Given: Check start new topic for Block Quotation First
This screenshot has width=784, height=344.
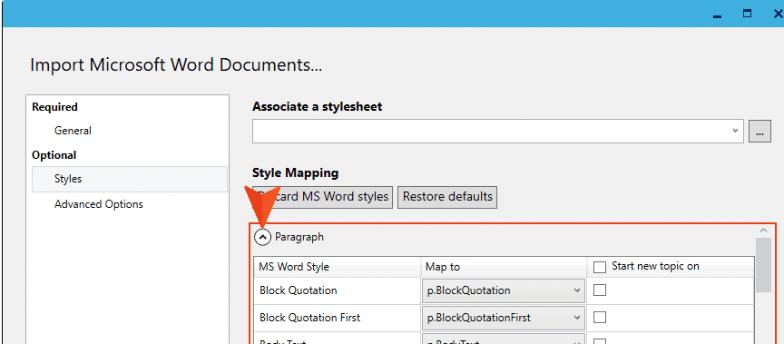Looking at the screenshot, I should [x=600, y=318].
